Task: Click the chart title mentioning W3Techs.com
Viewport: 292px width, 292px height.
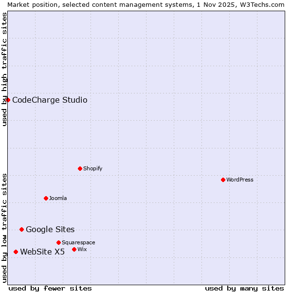Action: click(x=146, y=4)
